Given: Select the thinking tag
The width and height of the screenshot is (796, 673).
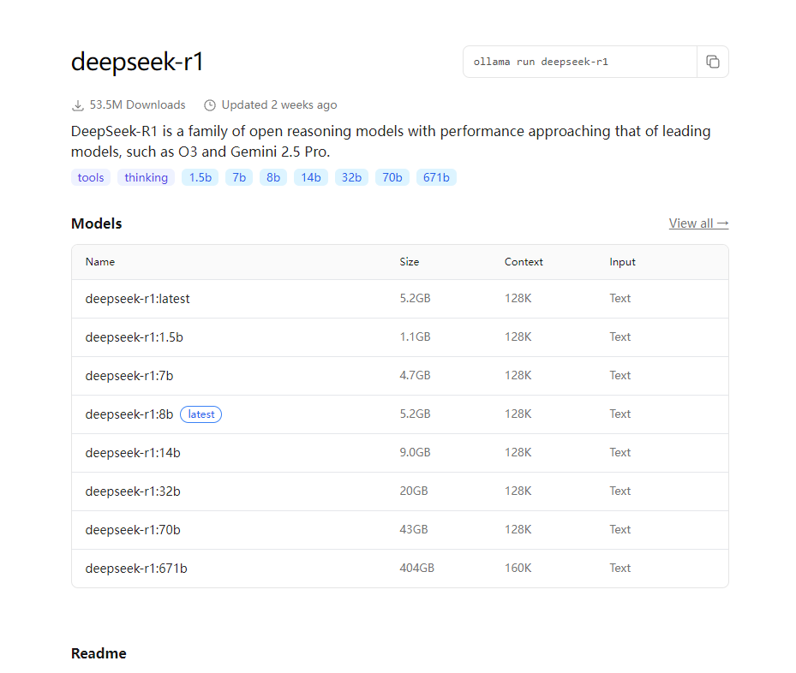Looking at the screenshot, I should click(x=146, y=178).
